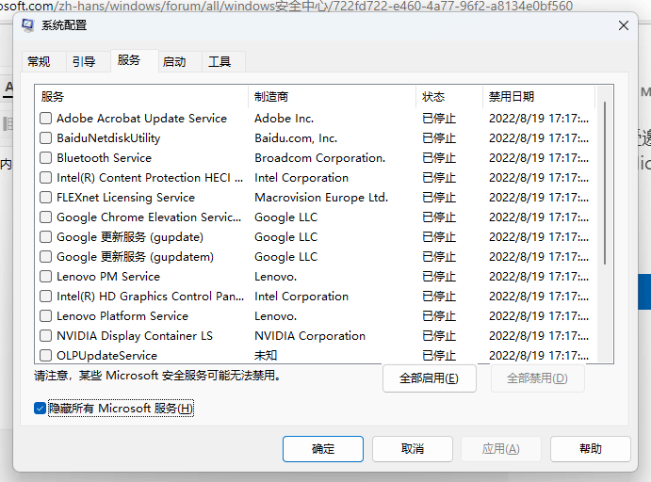The image size is (651, 482).
Task: Click the 应用(A) button
Action: [x=501, y=449]
